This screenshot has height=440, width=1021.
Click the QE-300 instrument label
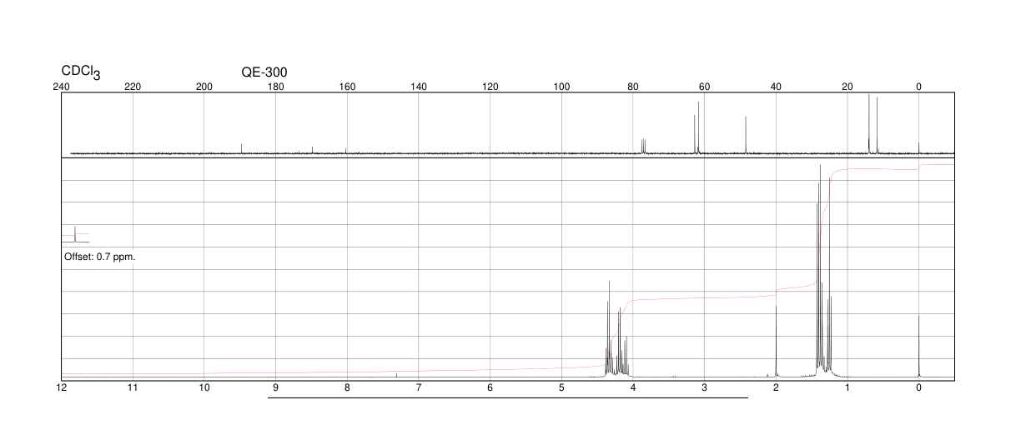tap(264, 72)
